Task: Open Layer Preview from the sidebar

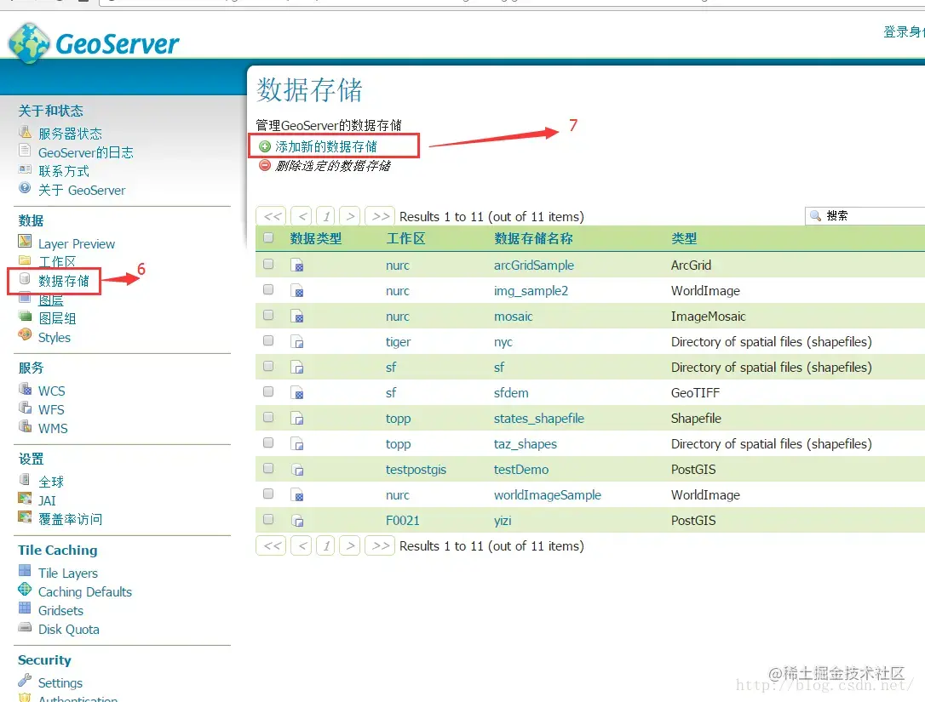Action: [x=77, y=243]
